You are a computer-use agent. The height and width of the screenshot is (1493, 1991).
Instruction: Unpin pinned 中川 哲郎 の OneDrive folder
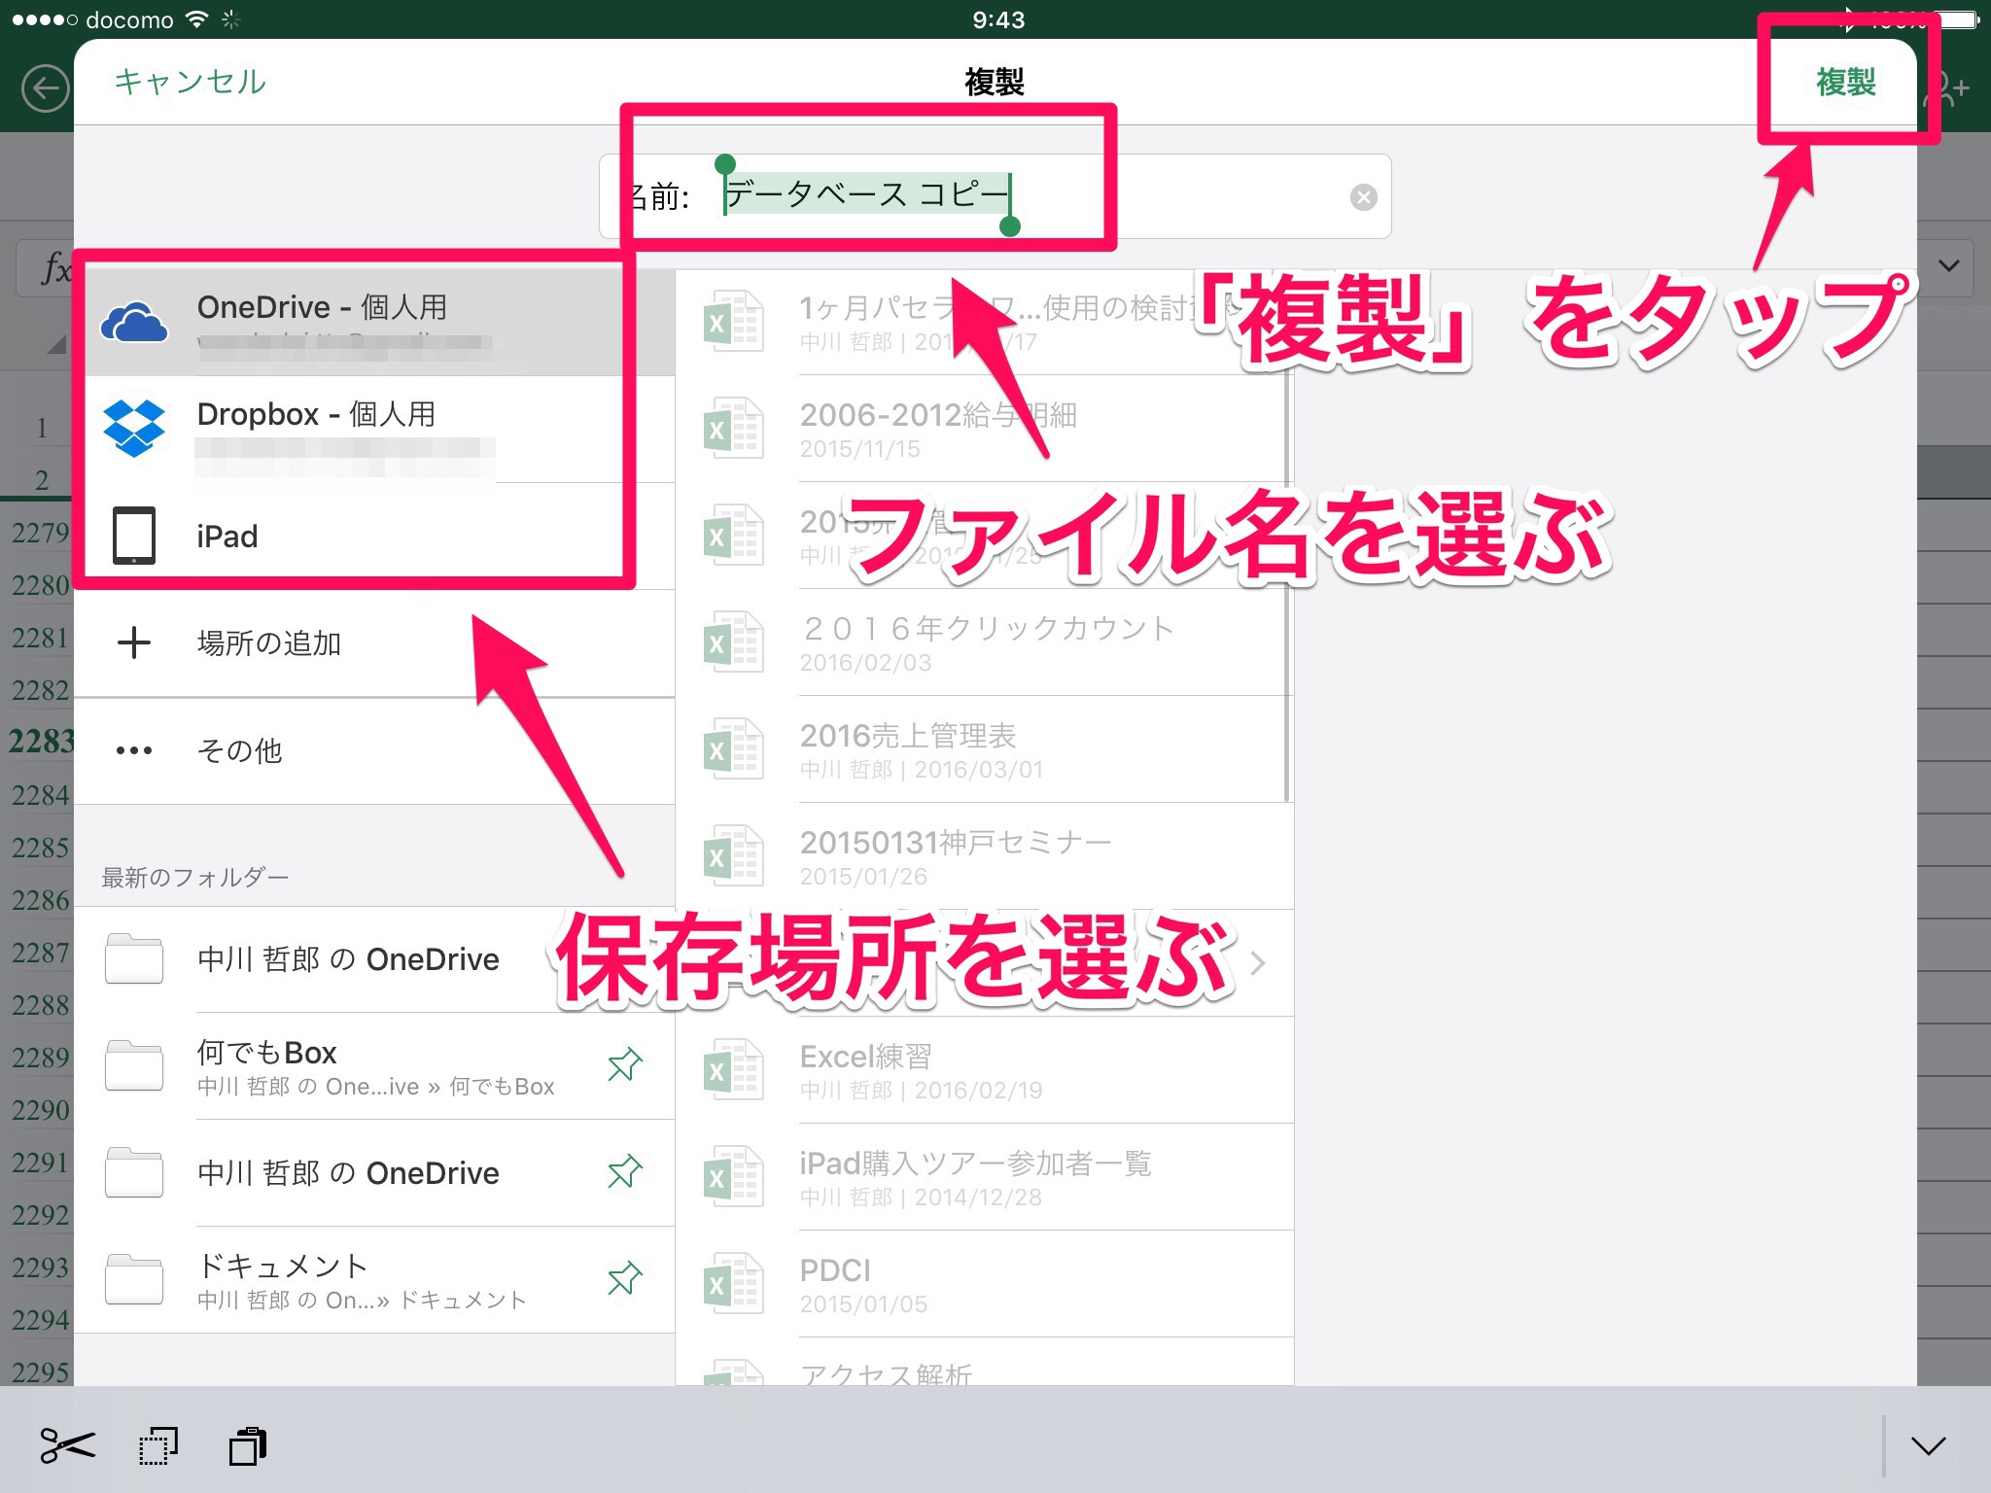(624, 1172)
